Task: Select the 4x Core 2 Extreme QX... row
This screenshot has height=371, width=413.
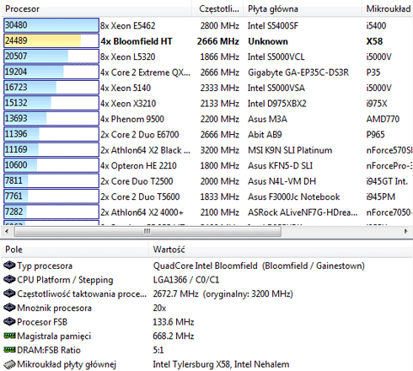Action: coord(208,73)
